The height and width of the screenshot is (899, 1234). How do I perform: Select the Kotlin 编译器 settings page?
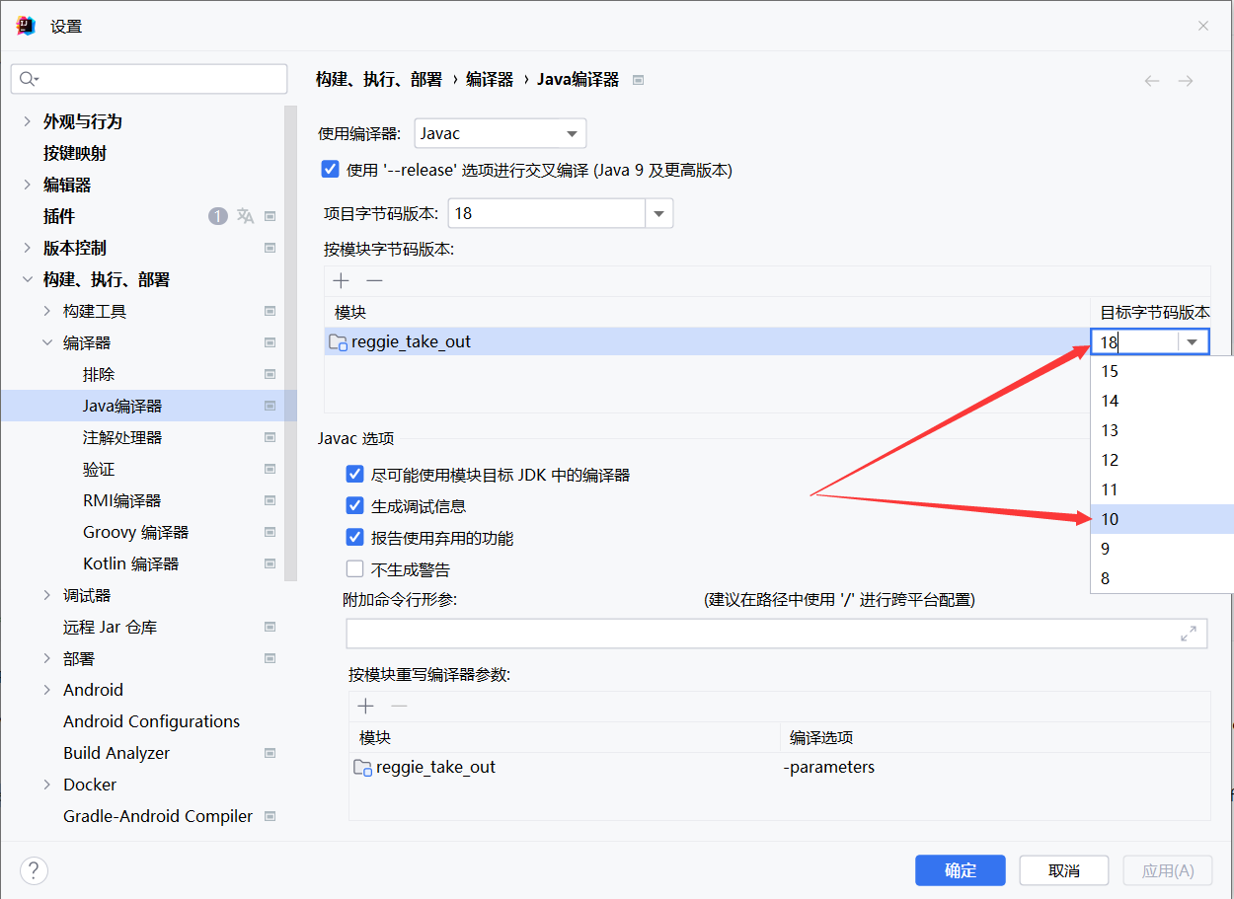point(130,563)
